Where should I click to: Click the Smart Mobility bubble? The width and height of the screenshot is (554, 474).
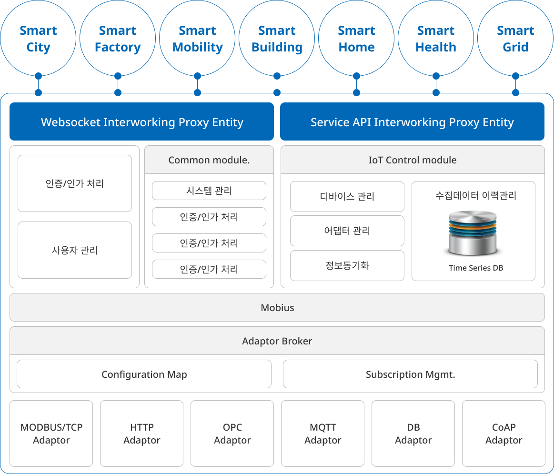point(197,39)
